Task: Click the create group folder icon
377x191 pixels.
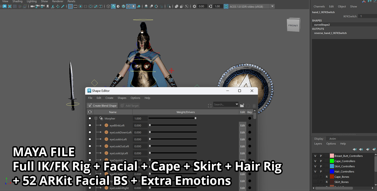Action: (x=242, y=106)
